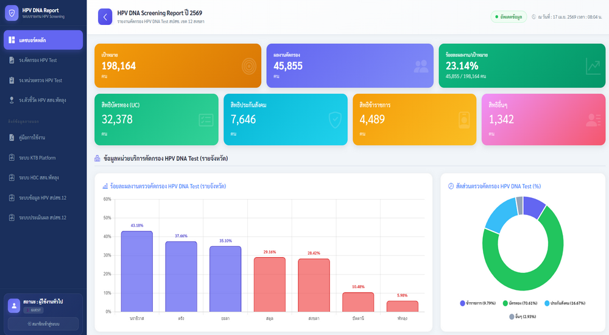Click the guest user avatar icon
This screenshot has width=609, height=335.
[x=13, y=305]
